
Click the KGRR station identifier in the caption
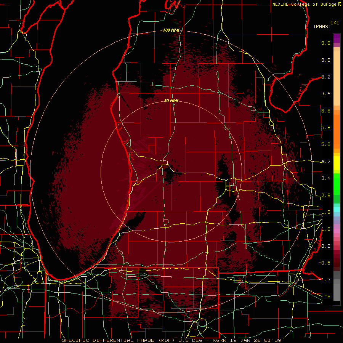220,340
